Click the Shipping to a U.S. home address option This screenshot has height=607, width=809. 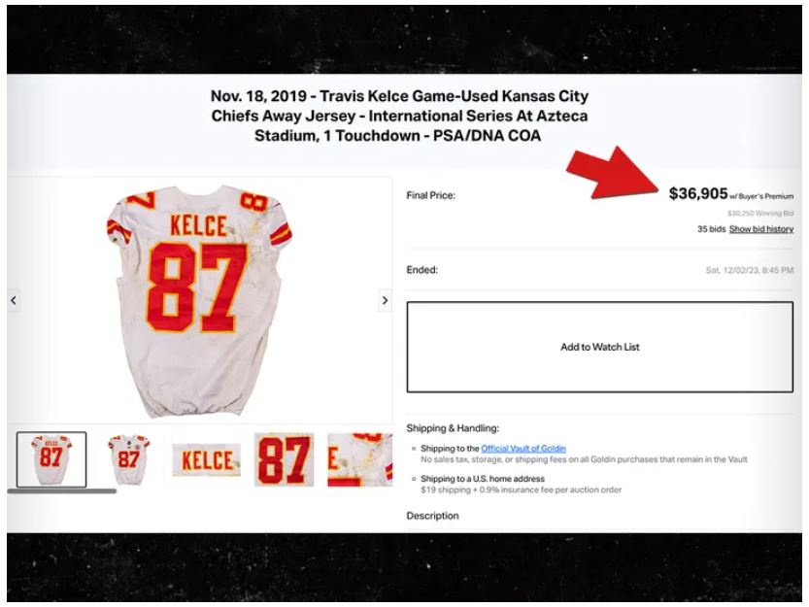(x=483, y=479)
